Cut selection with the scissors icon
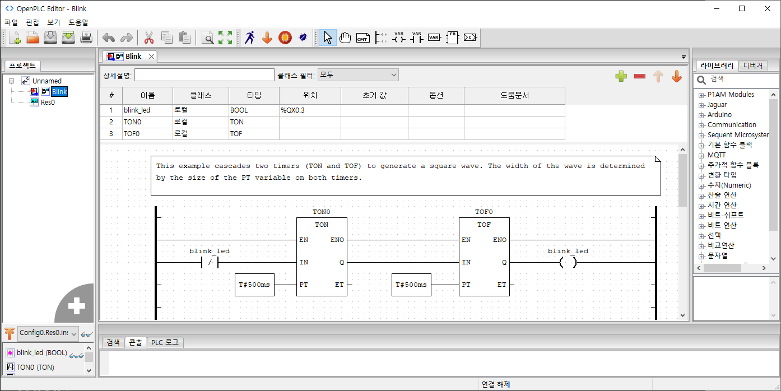 point(149,38)
